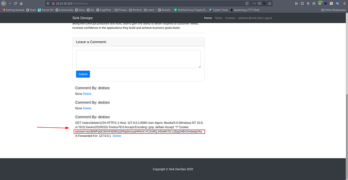Toggle reader view in the address bar
The image size is (348, 180).
(x=247, y=3)
